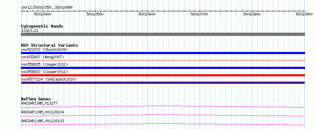Select variant label nsv558835 (Cooper2011)
This screenshot has height=129, width=315.
pyautogui.click(x=45, y=64)
